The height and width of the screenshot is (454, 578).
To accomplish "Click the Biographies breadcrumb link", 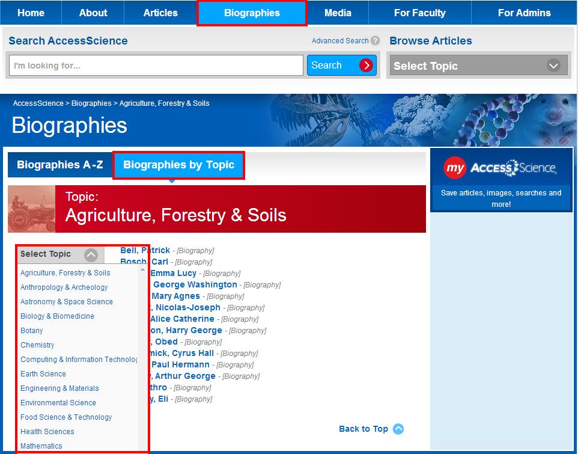I will pyautogui.click(x=91, y=103).
